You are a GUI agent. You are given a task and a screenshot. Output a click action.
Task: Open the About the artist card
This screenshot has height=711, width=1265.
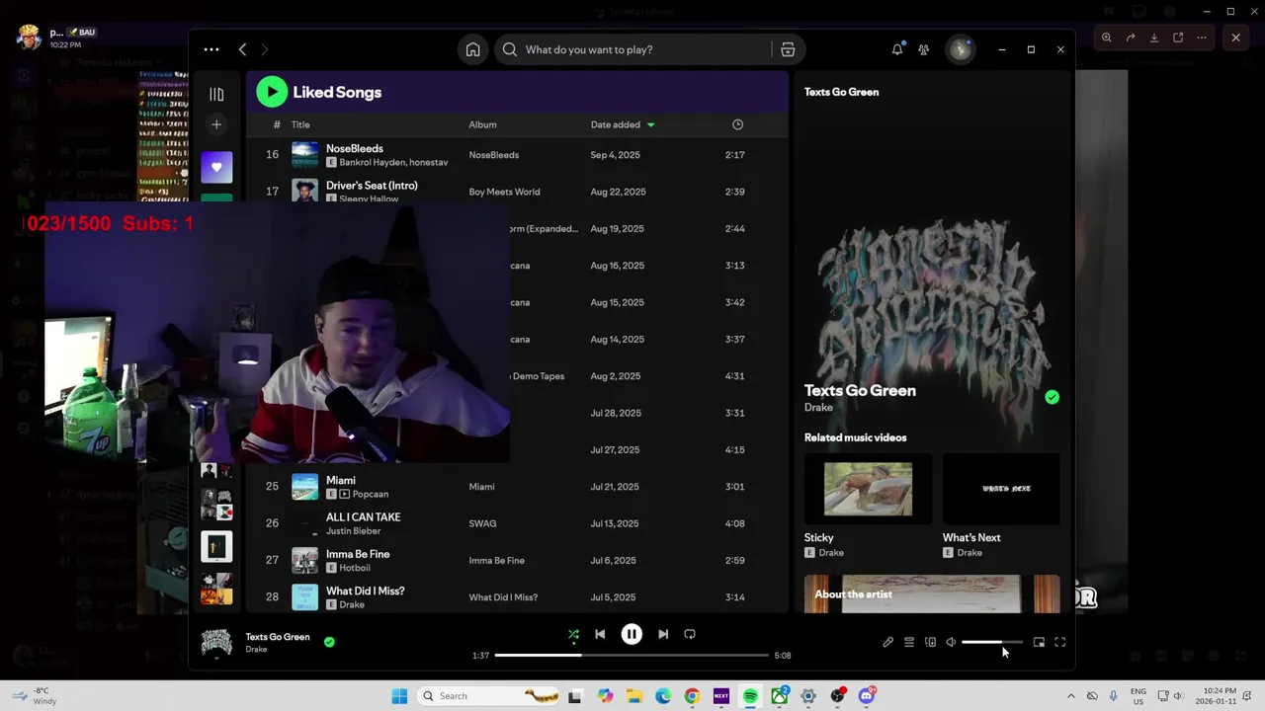click(x=932, y=594)
